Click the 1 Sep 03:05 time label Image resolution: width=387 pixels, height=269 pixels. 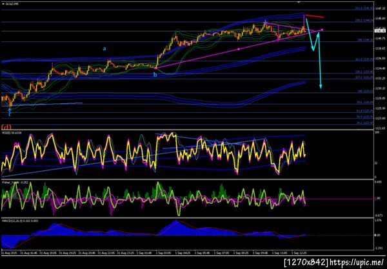tap(164, 253)
